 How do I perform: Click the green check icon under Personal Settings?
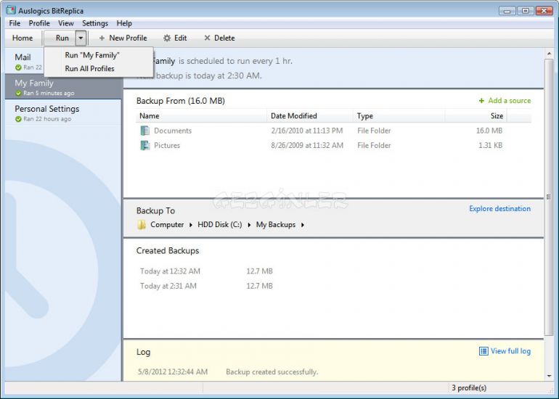pyautogui.click(x=19, y=119)
